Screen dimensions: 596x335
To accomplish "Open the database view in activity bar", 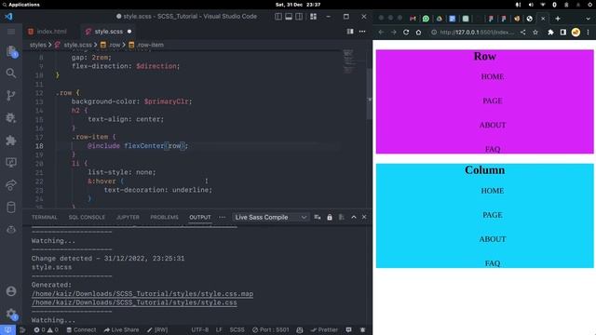I will pos(11,208).
